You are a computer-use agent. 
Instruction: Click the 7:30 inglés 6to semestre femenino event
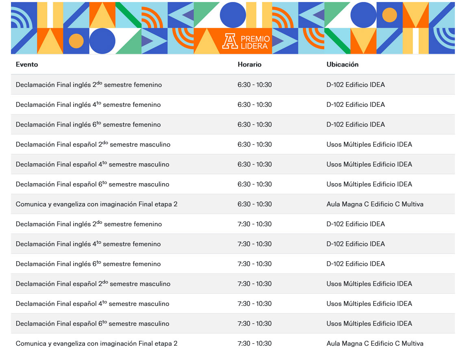[88, 264]
